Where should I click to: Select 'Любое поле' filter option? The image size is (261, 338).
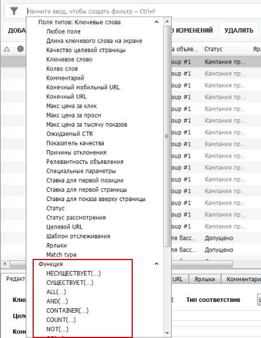click(64, 32)
